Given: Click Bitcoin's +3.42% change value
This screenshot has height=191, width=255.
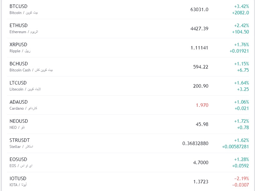Looking at the screenshot, I should click(241, 6).
